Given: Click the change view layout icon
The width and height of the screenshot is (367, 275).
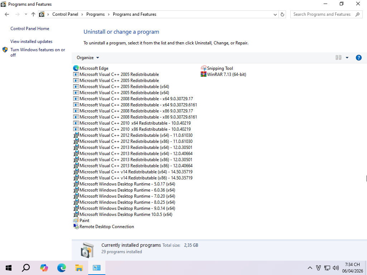Looking at the screenshot, I should click(338, 58).
